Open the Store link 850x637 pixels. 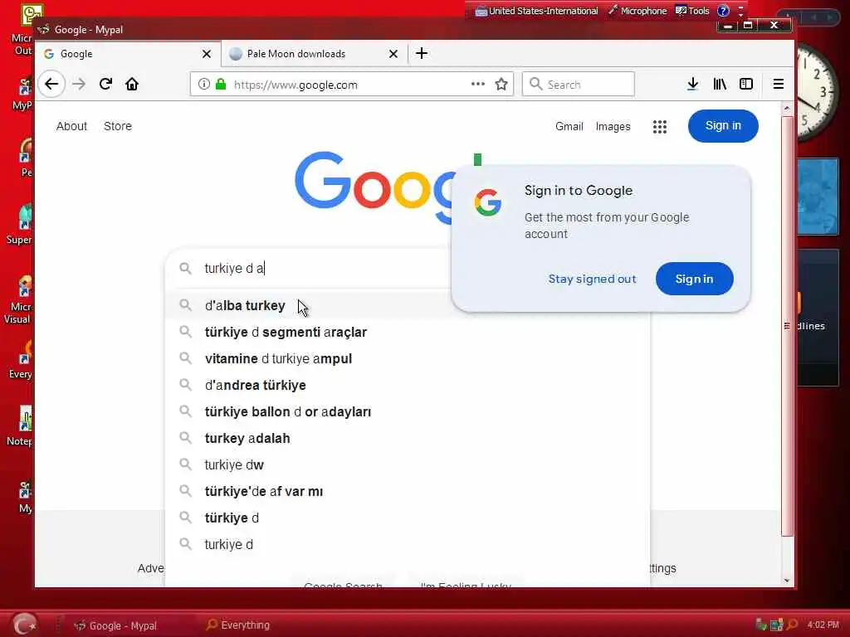click(x=118, y=126)
